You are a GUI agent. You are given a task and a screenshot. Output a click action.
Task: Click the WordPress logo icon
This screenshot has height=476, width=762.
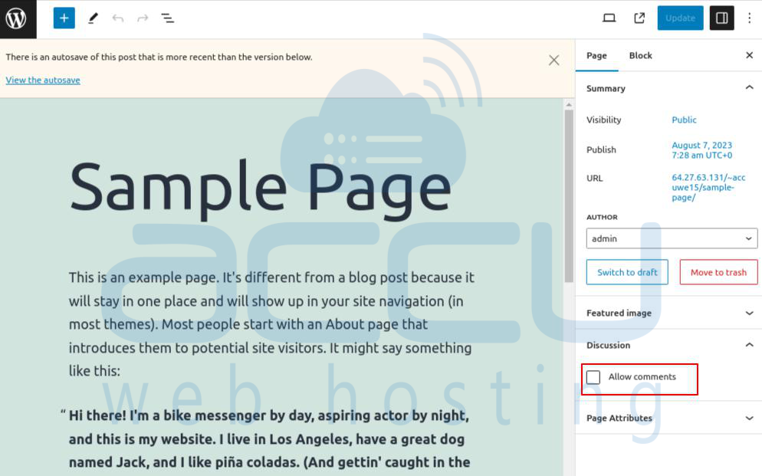click(x=17, y=18)
